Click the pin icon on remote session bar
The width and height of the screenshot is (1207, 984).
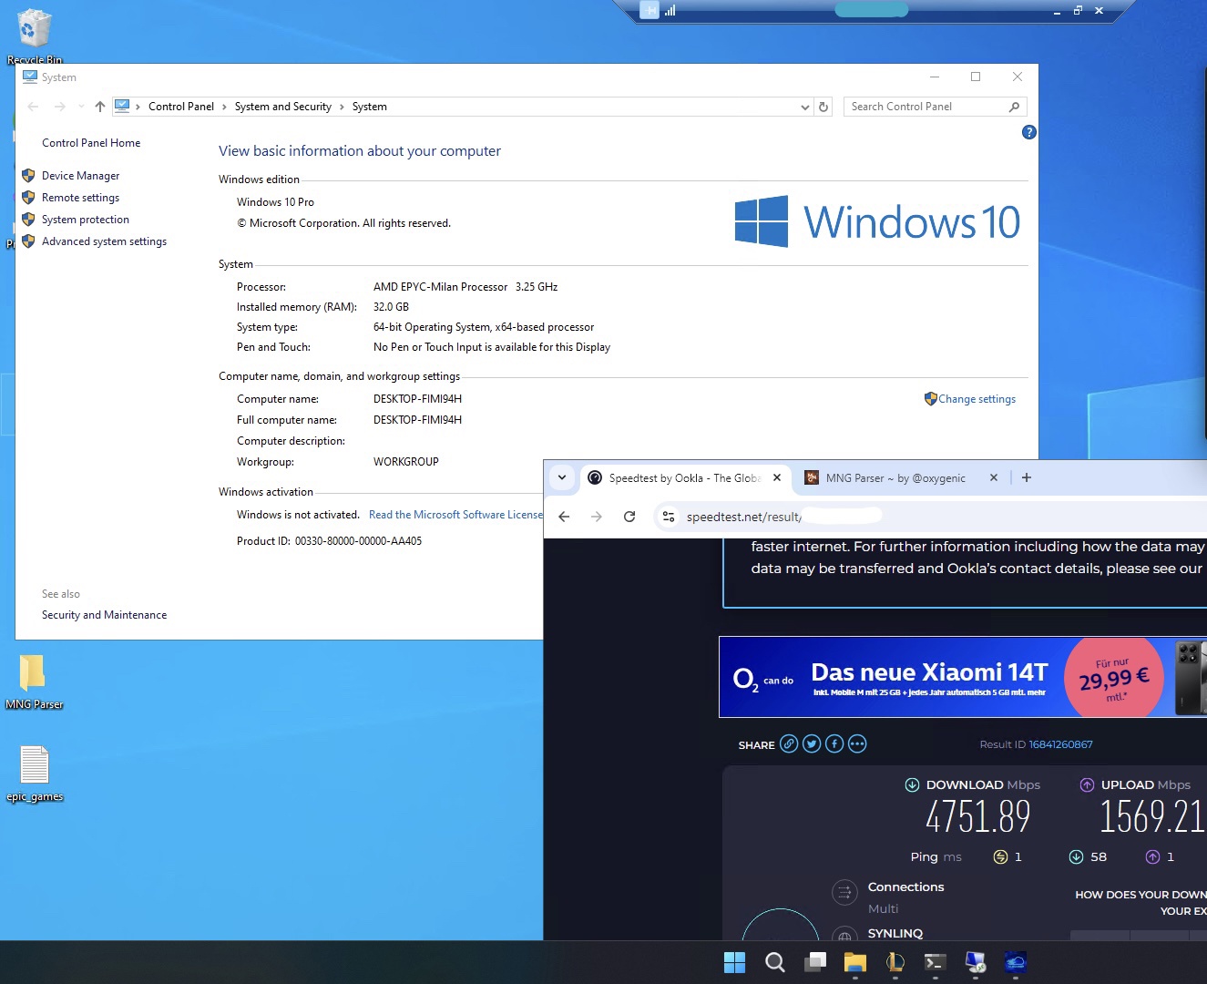[650, 10]
